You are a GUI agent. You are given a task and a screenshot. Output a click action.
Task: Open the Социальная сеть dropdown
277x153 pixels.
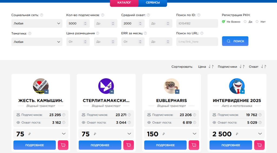tap(37, 24)
